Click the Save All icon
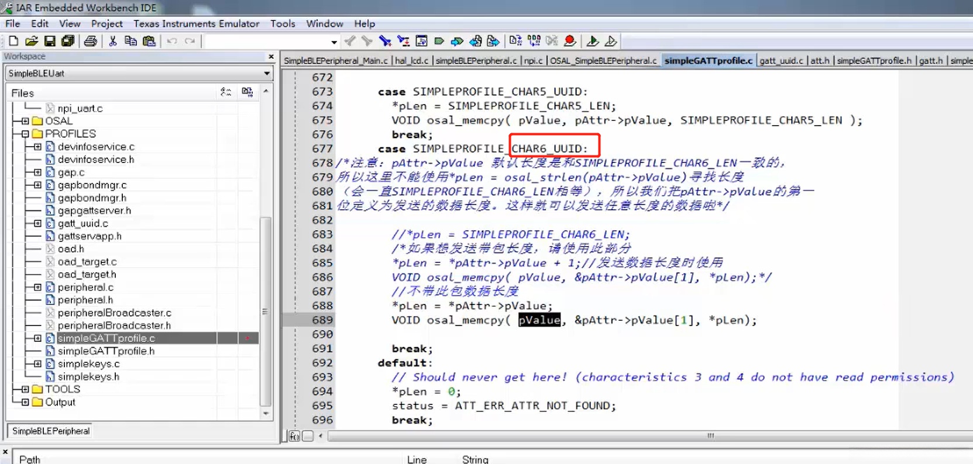Viewport: 973px width, 464px height. coord(68,41)
